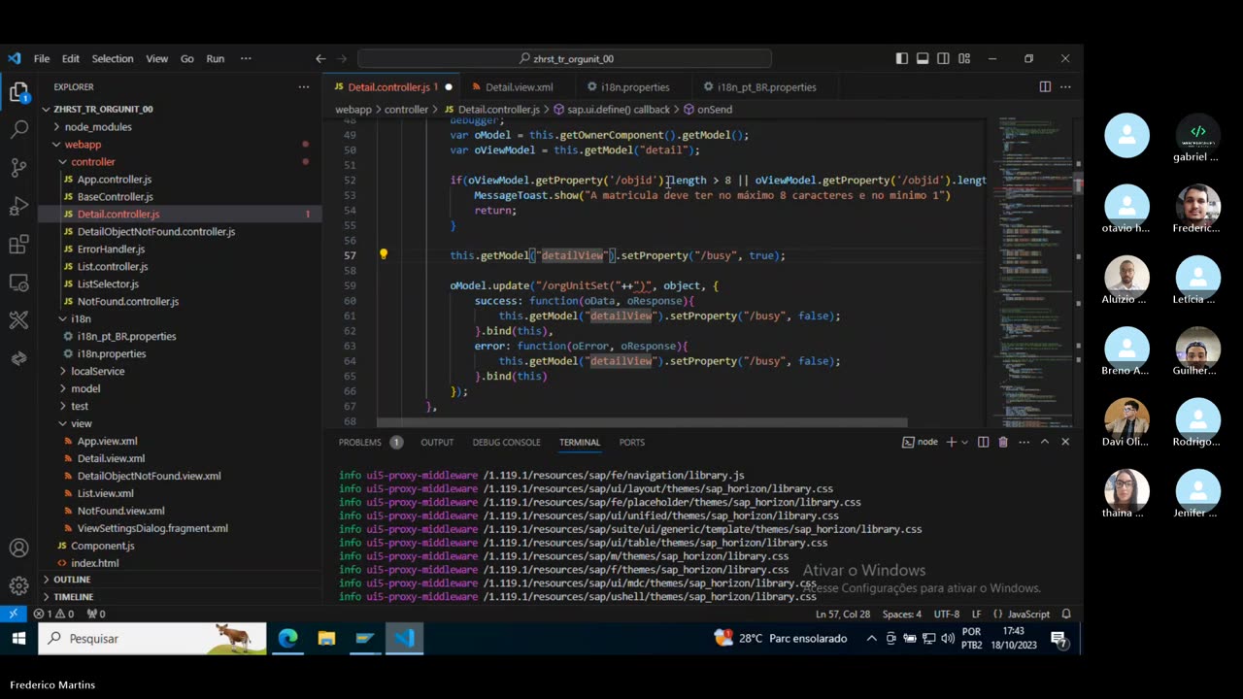Open BaseController.js in the explorer

(115, 197)
